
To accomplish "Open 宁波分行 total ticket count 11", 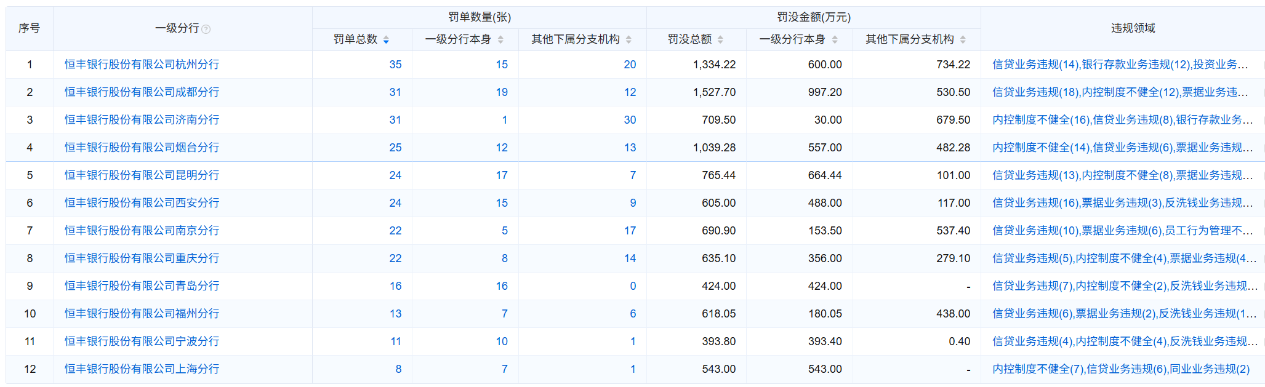I will (396, 341).
